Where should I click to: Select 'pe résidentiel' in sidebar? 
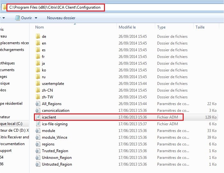click(x=11, y=103)
